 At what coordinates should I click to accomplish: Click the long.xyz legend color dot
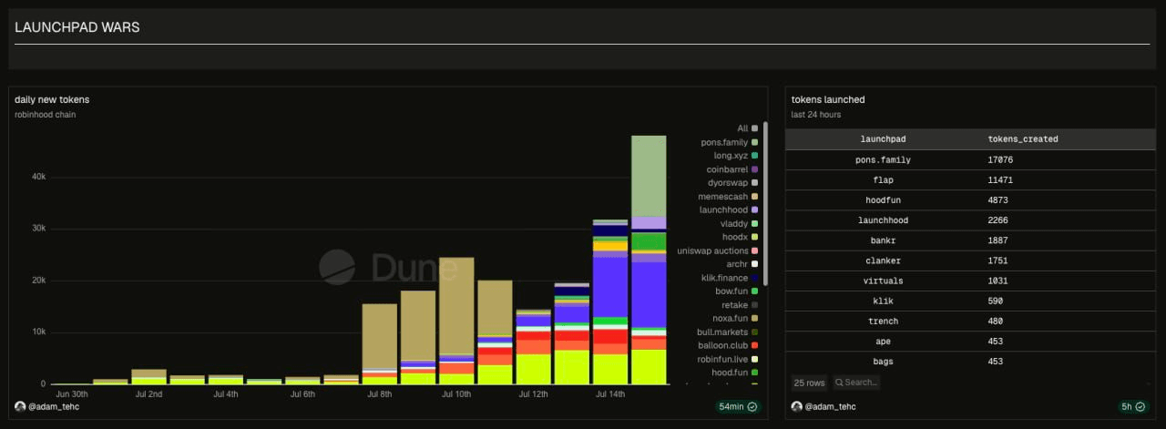pyautogui.click(x=755, y=156)
